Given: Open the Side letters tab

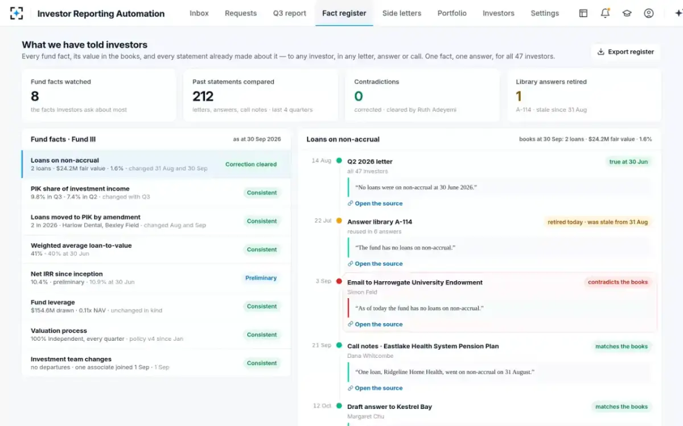Looking at the screenshot, I should (402, 13).
